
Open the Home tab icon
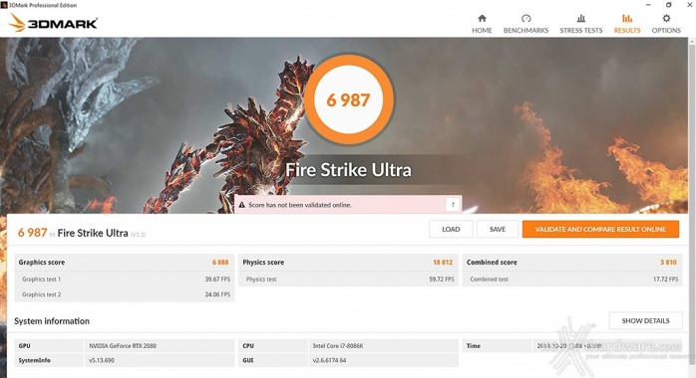point(482,18)
